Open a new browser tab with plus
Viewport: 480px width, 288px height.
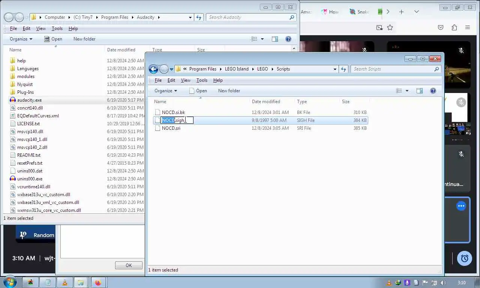(401, 12)
